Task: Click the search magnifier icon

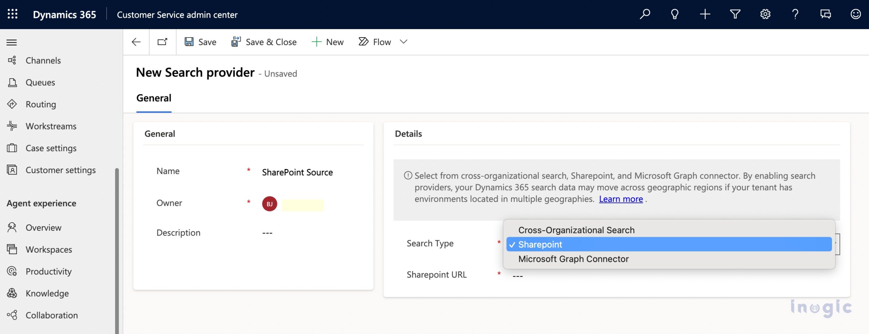Action: pos(645,14)
